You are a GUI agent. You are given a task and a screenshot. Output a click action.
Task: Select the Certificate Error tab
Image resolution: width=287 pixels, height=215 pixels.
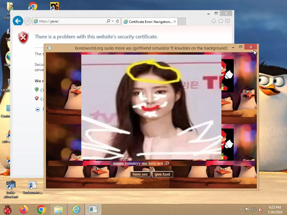pyautogui.click(x=150, y=22)
